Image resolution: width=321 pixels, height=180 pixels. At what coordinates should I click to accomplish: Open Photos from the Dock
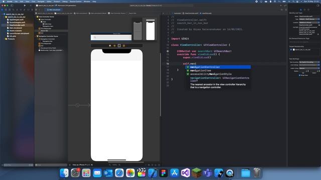click(x=130, y=173)
